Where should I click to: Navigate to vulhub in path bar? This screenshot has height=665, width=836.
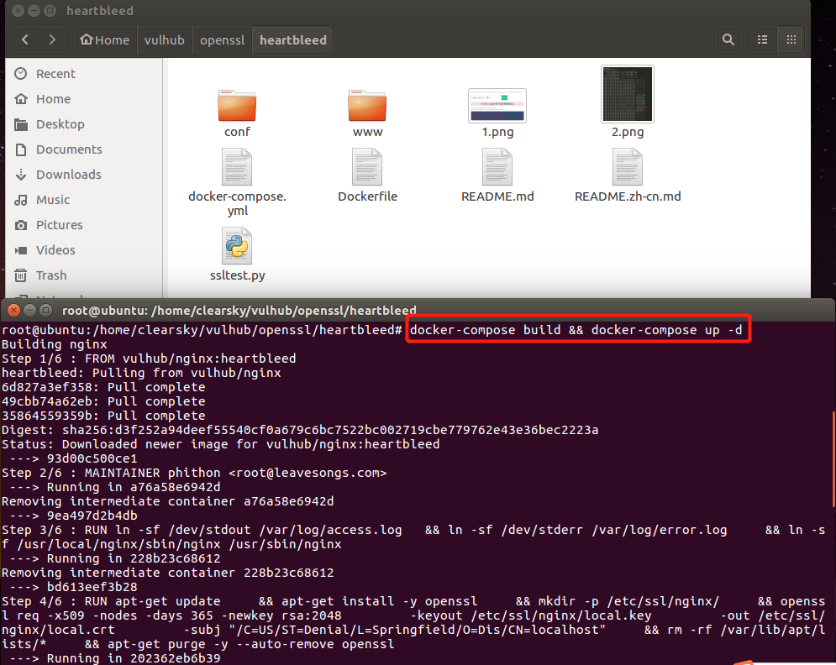[x=164, y=40]
